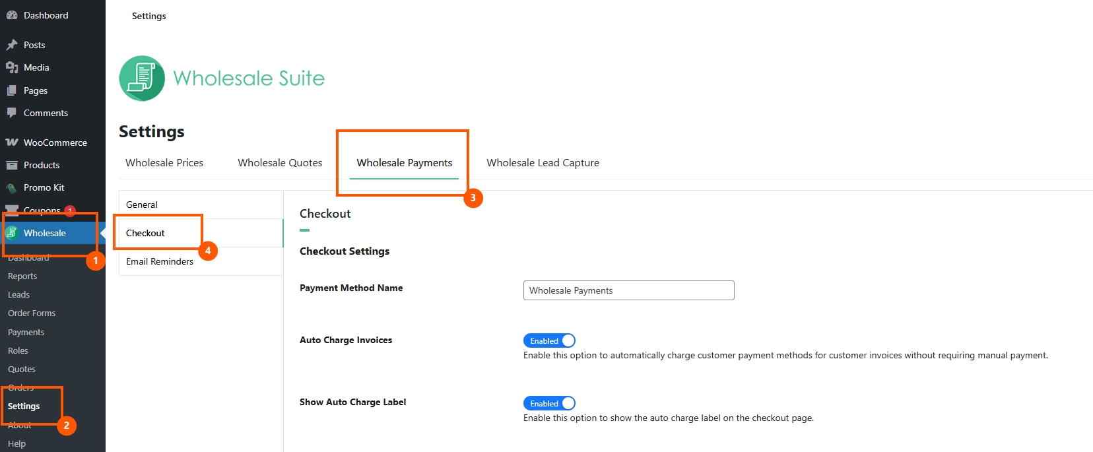The height and width of the screenshot is (452, 1093).
Task: Disable the Auto Charge Invoices toggle
Action: 549,340
